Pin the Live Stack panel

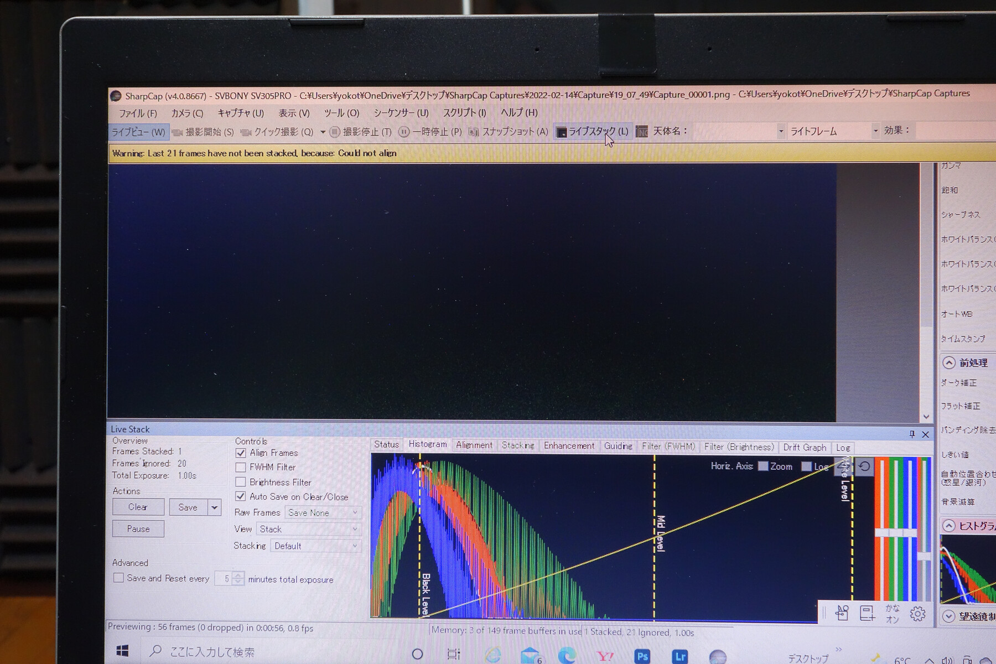click(912, 434)
